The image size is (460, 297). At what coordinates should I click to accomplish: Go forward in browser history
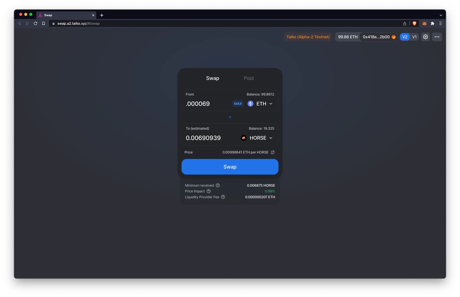tap(27, 23)
